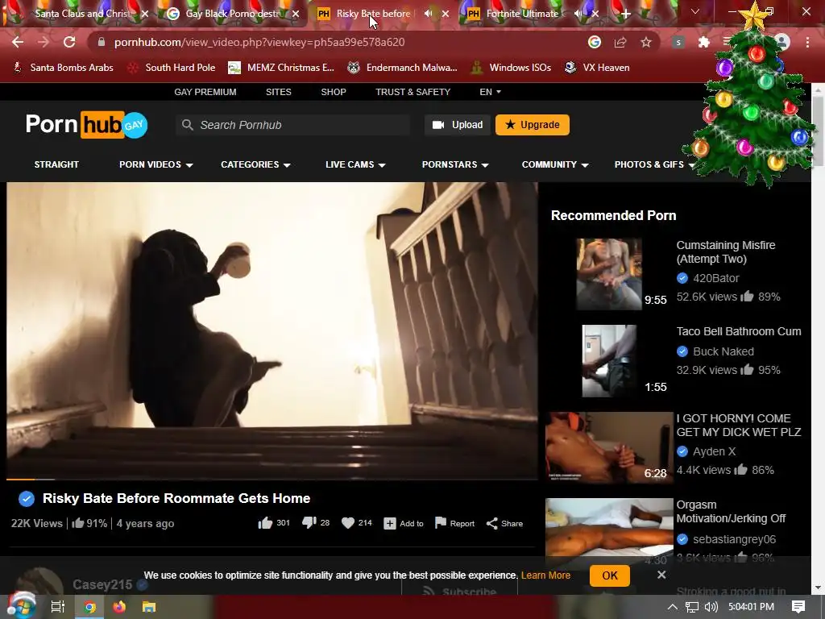Viewport: 825px width, 619px height.
Task: Click the thumbs-up like icon (301)
Action: coord(265,522)
